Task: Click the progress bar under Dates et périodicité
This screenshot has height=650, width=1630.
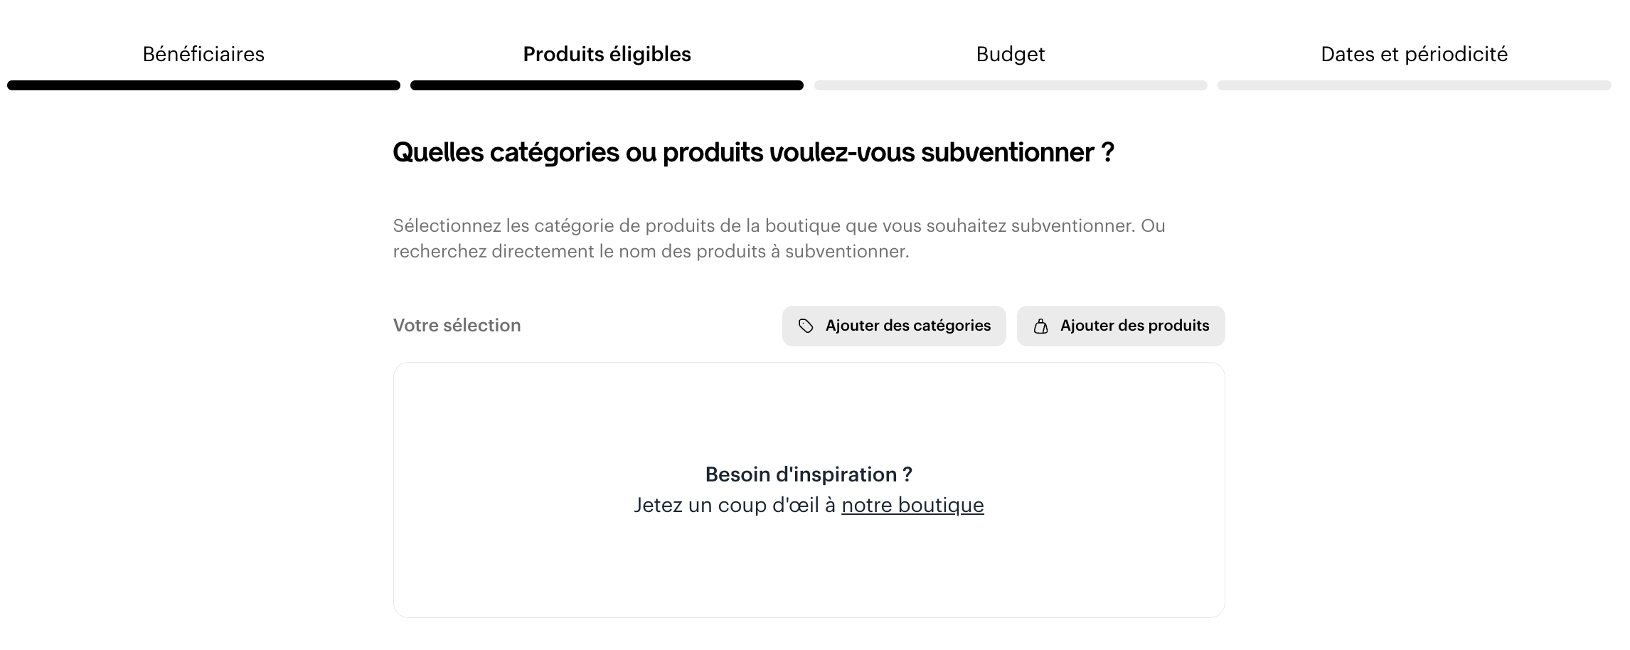Action: [1414, 85]
